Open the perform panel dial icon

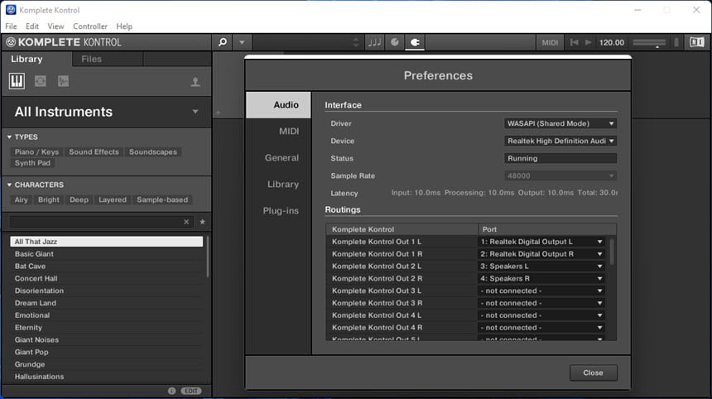[395, 42]
